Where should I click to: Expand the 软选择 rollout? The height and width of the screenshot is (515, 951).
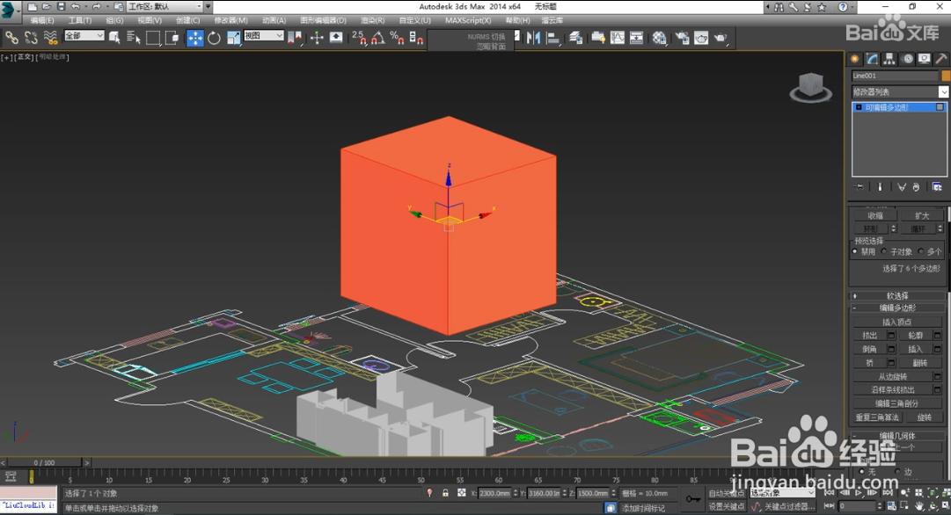point(897,296)
